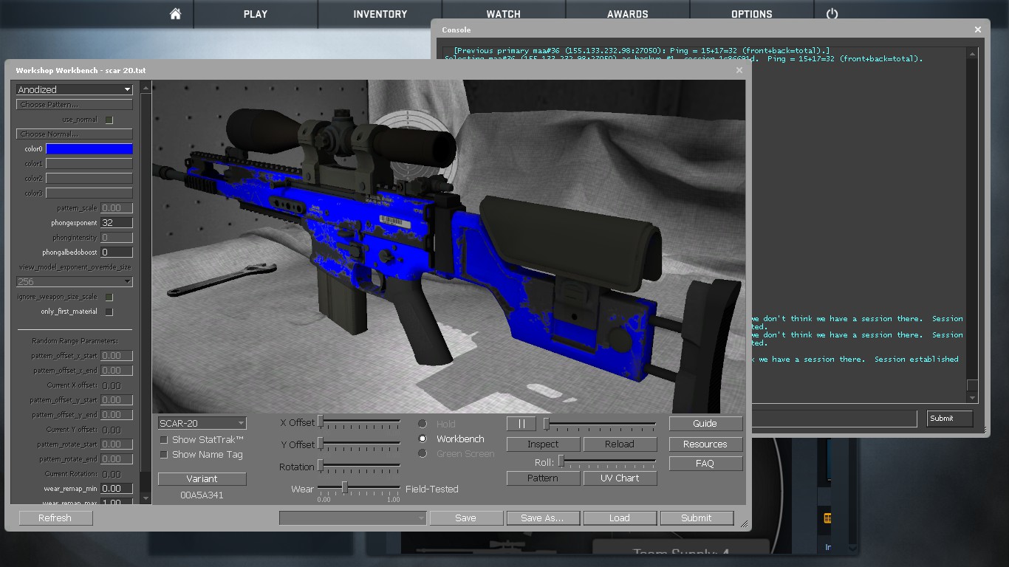Click the animation timeline slider
Screen dimensions: 1009x567
[600, 424]
